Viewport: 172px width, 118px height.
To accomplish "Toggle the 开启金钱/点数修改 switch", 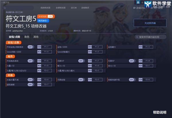I will (31, 47).
